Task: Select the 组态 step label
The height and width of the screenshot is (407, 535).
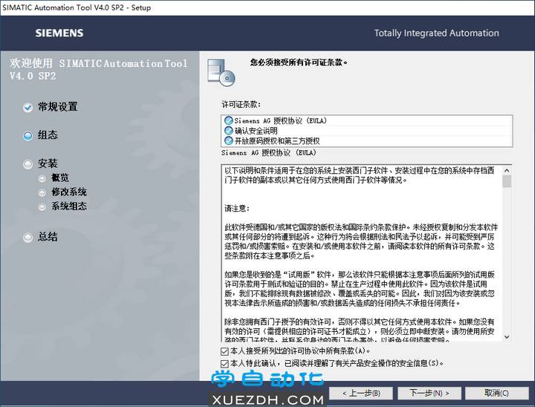Action: [48, 135]
